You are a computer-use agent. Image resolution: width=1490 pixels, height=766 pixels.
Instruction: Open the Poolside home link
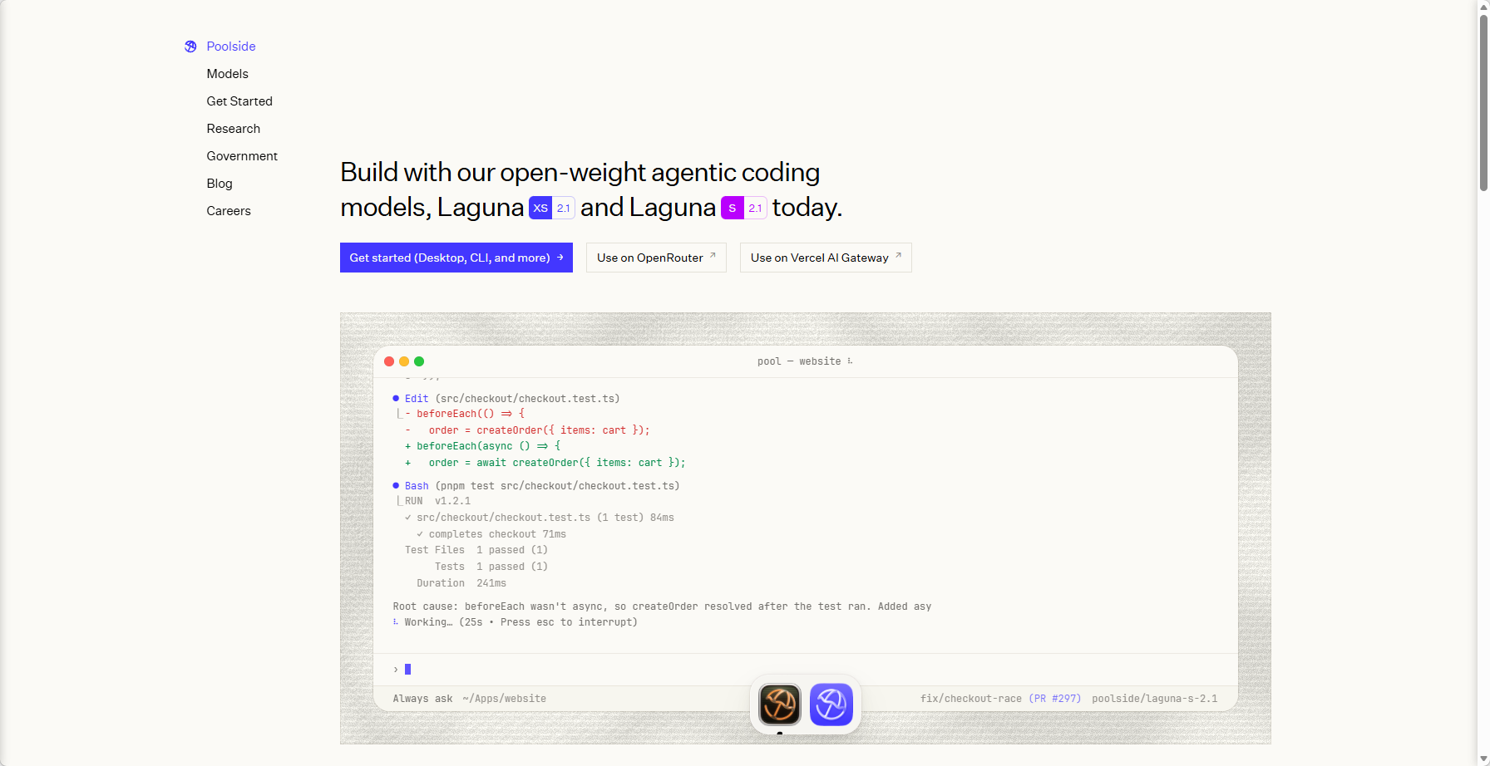[231, 47]
